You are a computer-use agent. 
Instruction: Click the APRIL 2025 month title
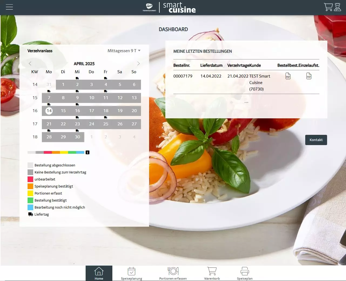click(84, 64)
